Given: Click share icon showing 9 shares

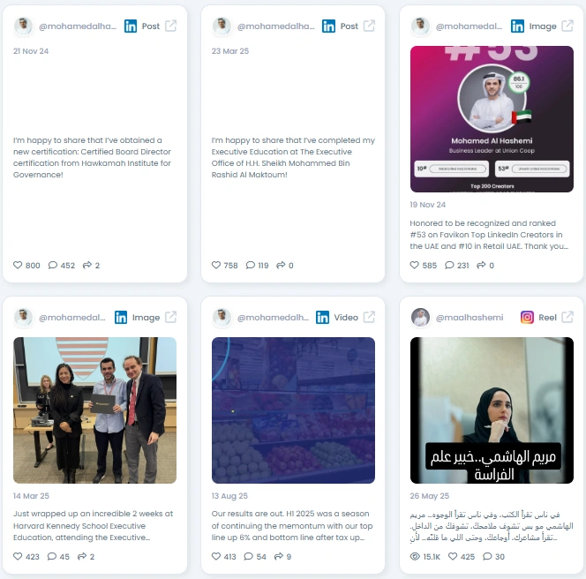Looking at the screenshot, I should coord(278,556).
